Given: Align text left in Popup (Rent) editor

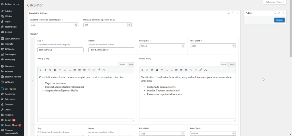Looking at the screenshot, I should point(176,70).
